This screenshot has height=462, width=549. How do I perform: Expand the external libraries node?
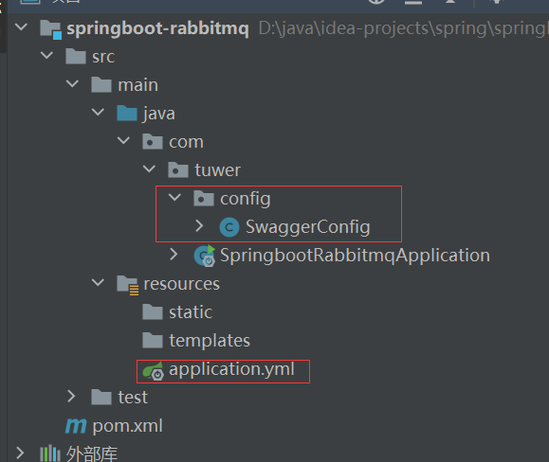pos(20,453)
